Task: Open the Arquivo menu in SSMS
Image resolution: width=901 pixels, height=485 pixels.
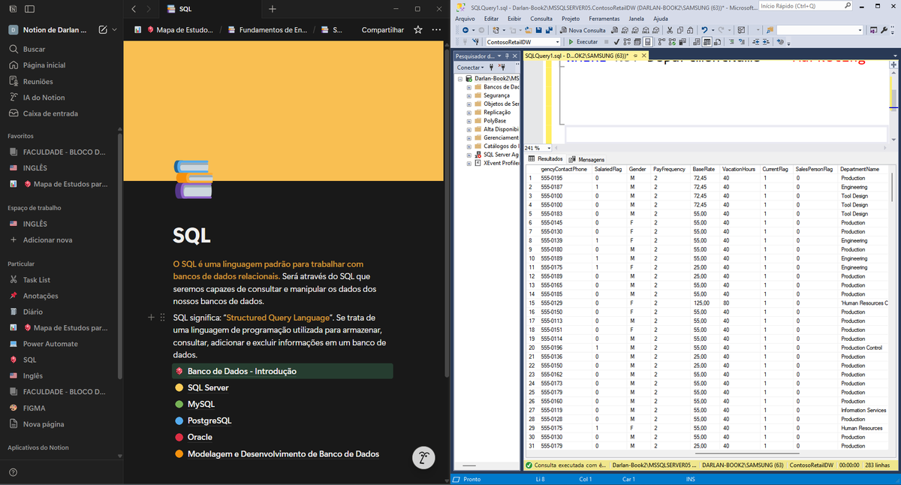Action: click(x=465, y=19)
